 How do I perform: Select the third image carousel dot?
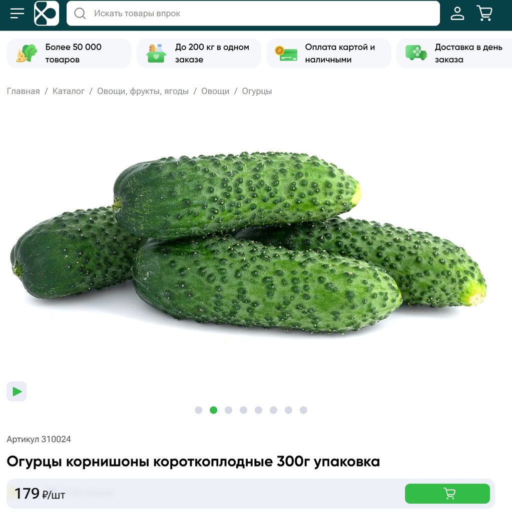click(x=229, y=410)
